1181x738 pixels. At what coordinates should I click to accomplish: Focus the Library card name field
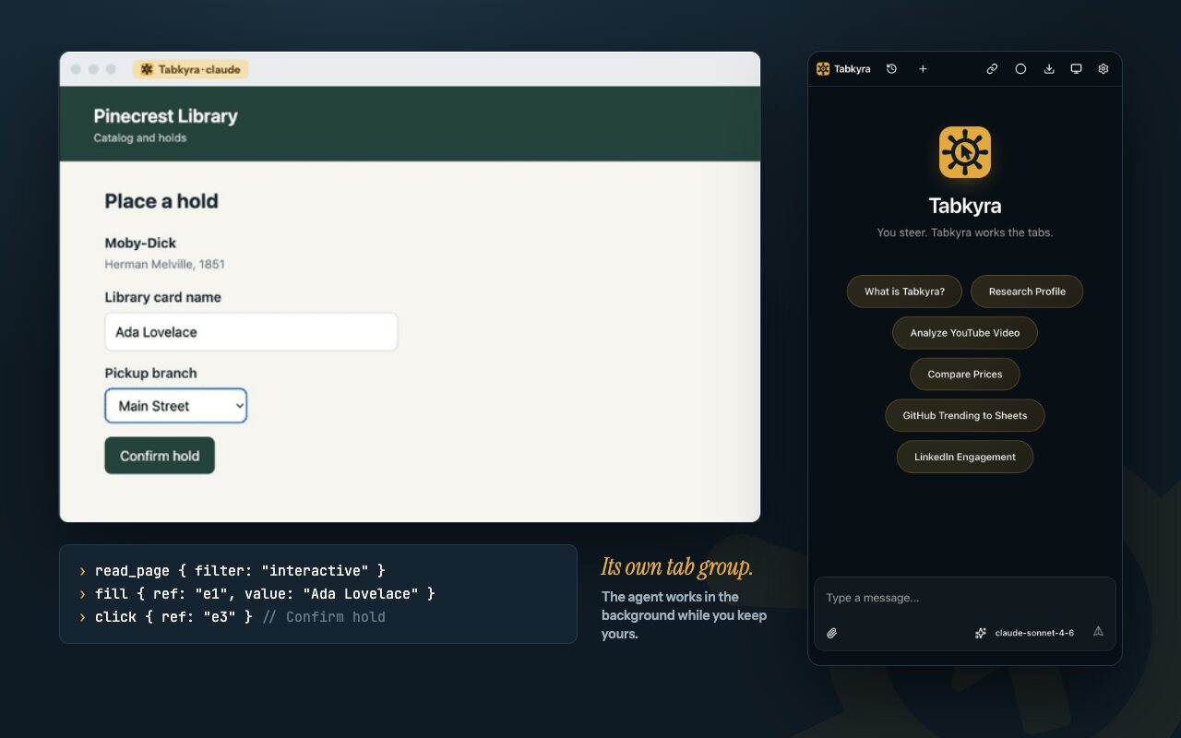point(251,332)
